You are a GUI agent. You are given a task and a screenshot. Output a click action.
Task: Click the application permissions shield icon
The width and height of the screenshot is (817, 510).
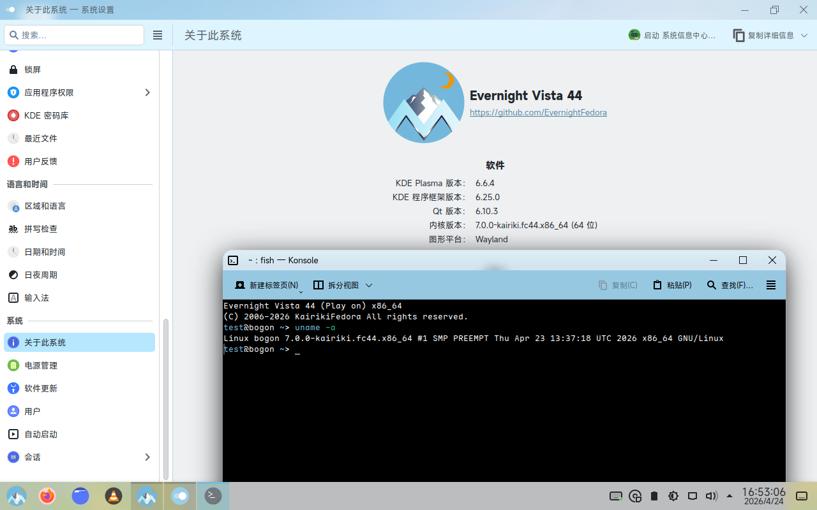[x=13, y=92]
